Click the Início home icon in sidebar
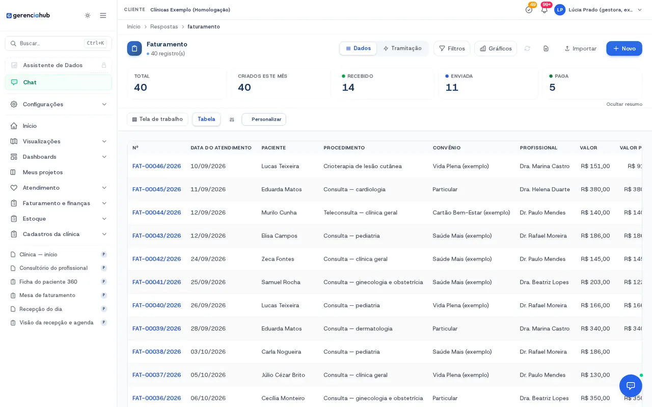The image size is (652, 407). click(x=14, y=126)
